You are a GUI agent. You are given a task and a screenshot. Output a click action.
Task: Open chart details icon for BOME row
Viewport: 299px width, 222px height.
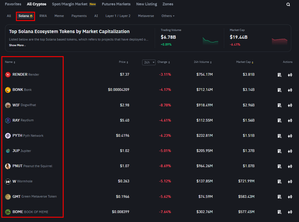(x=279, y=212)
